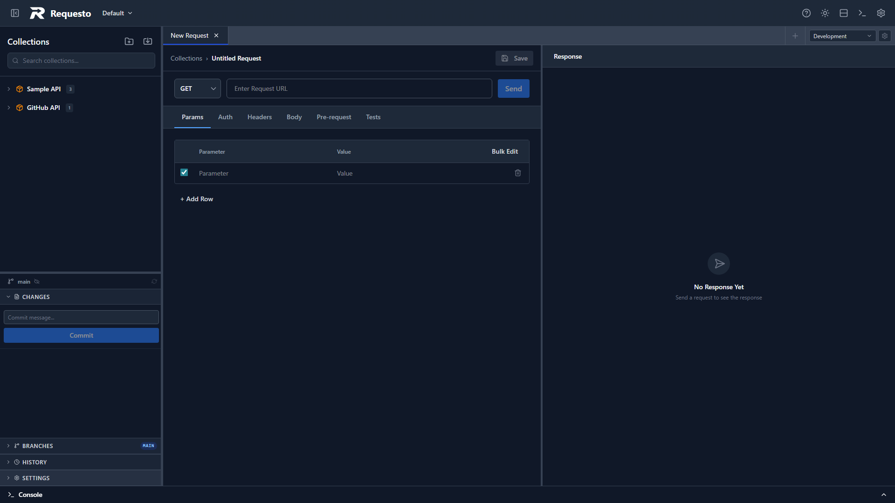Open the GET method dropdown
The width and height of the screenshot is (895, 503).
click(198, 88)
